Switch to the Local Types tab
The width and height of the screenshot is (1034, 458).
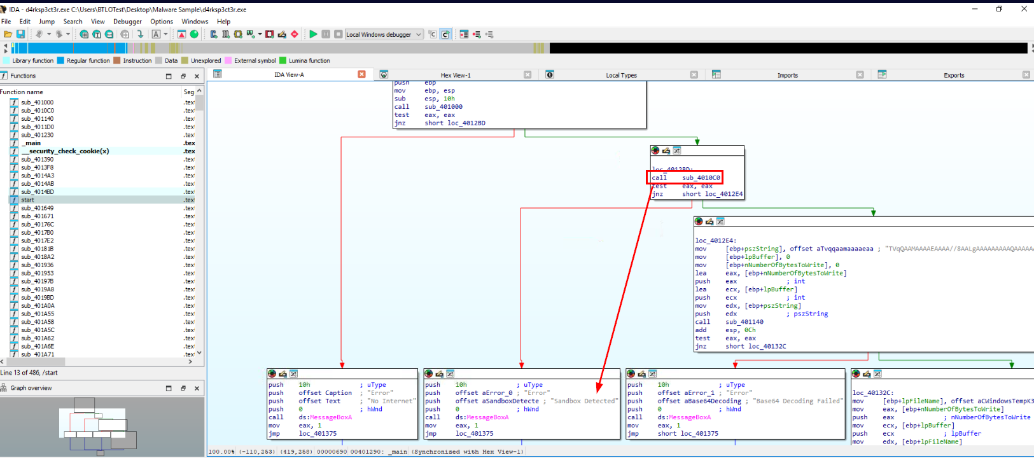point(621,75)
